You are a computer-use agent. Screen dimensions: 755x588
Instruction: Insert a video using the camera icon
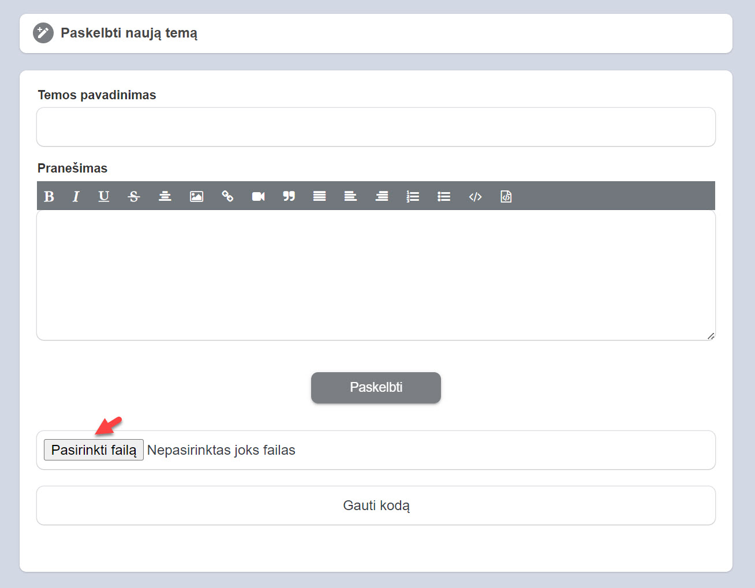tap(258, 197)
